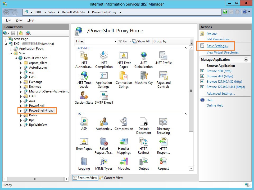This screenshot has width=254, height=190.
Task: Click the Back navigation button
Action: [7, 12]
